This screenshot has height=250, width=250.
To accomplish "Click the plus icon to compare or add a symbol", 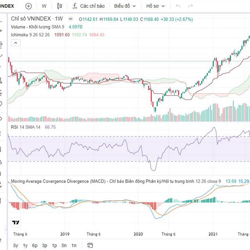I will coord(28,6).
